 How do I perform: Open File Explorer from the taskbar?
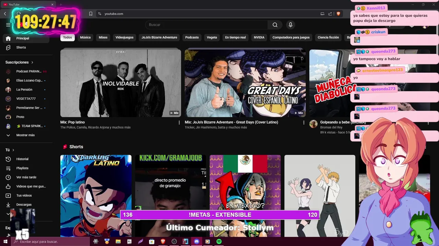click(118, 242)
